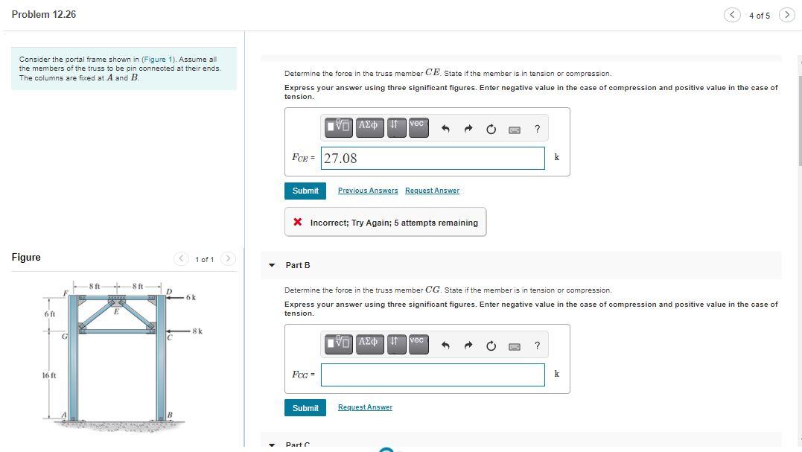Go to next problem arrow

click(x=786, y=15)
